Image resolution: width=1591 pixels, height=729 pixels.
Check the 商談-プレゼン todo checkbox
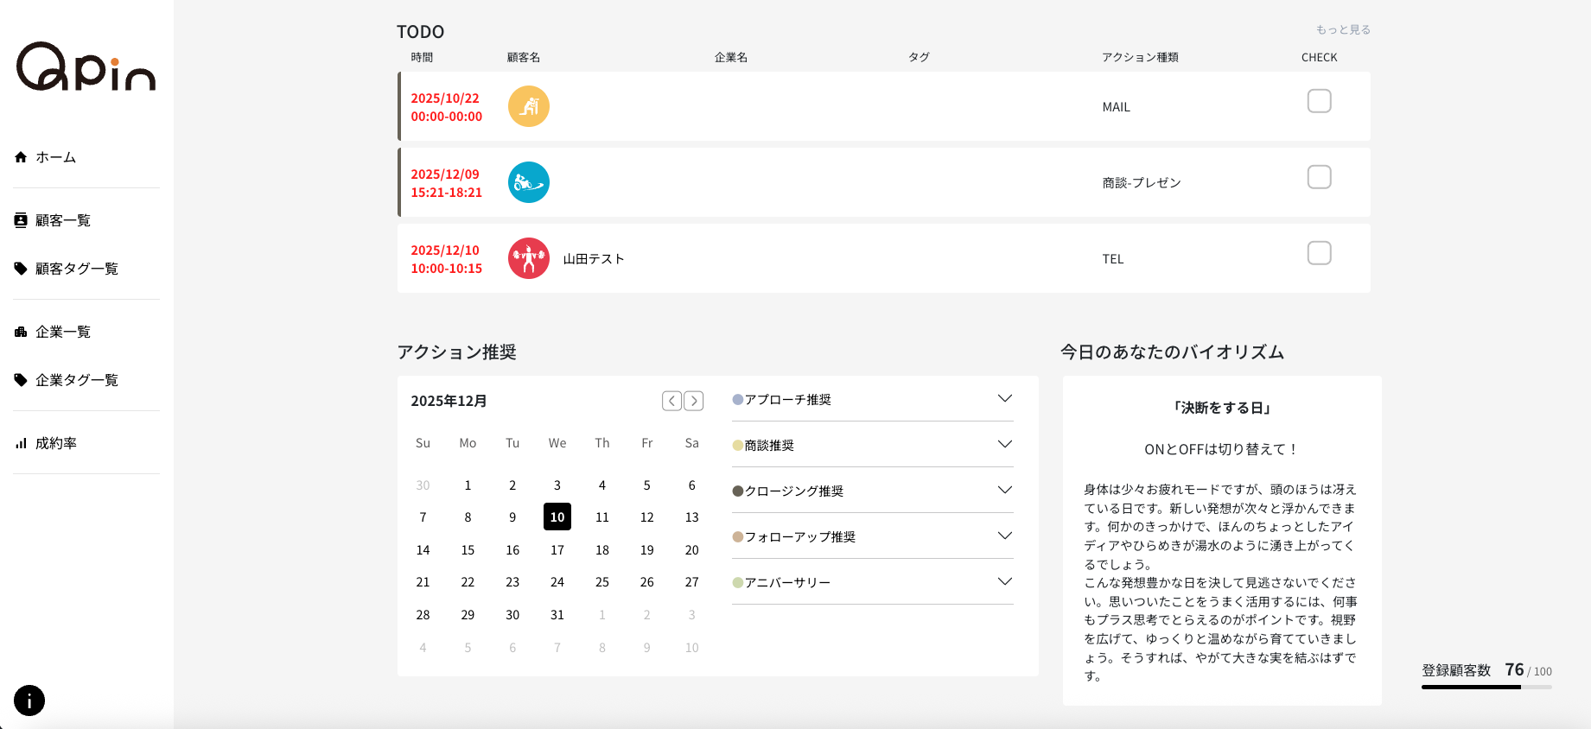(x=1319, y=177)
